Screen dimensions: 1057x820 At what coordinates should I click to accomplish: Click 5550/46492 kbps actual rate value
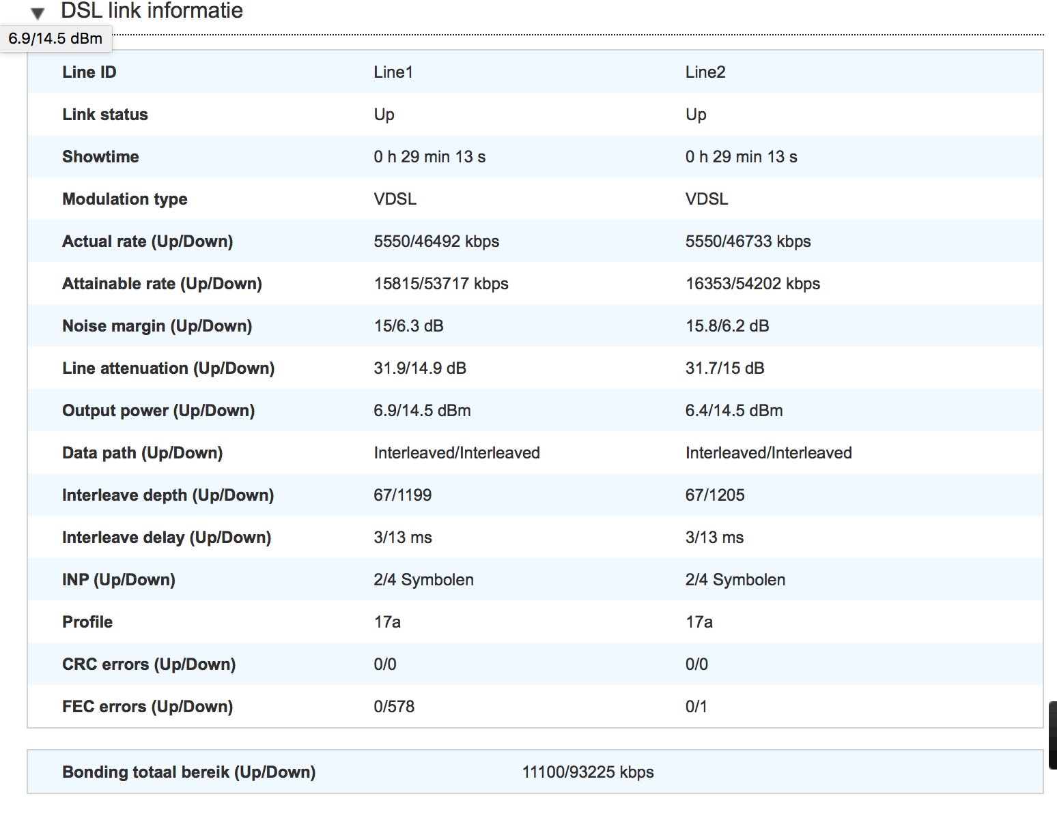[436, 241]
